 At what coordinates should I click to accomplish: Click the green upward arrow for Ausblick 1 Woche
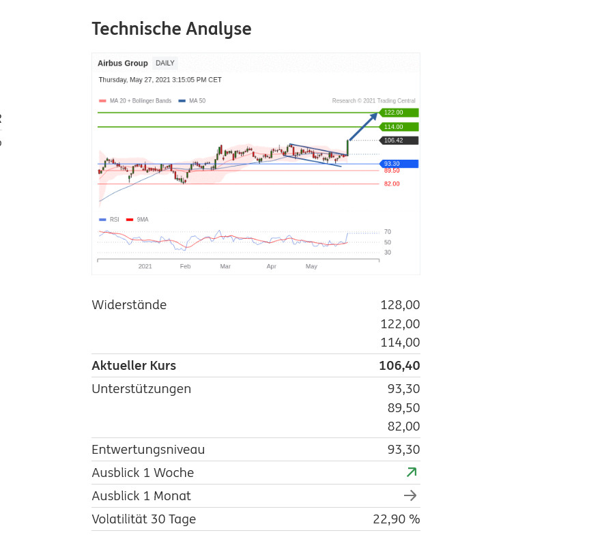(x=411, y=472)
